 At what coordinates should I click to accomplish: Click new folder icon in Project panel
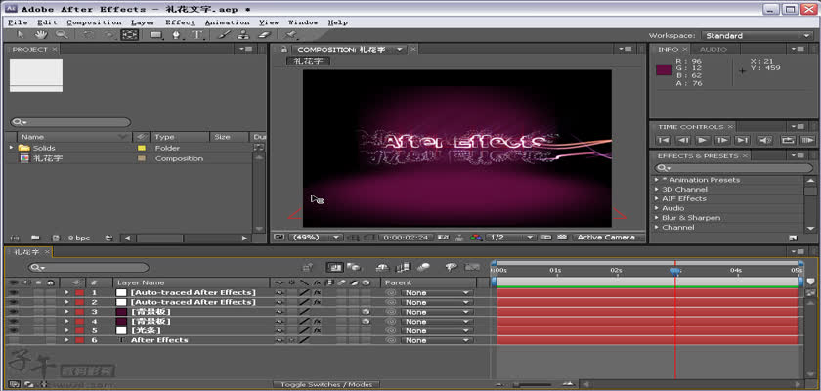(x=35, y=238)
